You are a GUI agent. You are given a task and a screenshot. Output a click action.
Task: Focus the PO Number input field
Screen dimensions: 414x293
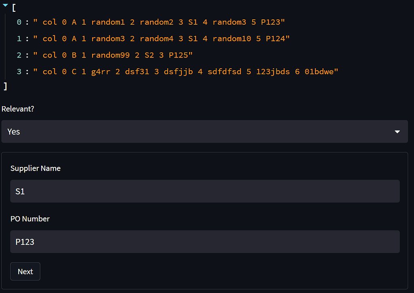click(x=205, y=242)
